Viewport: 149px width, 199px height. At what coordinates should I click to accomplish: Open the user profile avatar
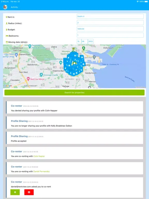point(5,7)
